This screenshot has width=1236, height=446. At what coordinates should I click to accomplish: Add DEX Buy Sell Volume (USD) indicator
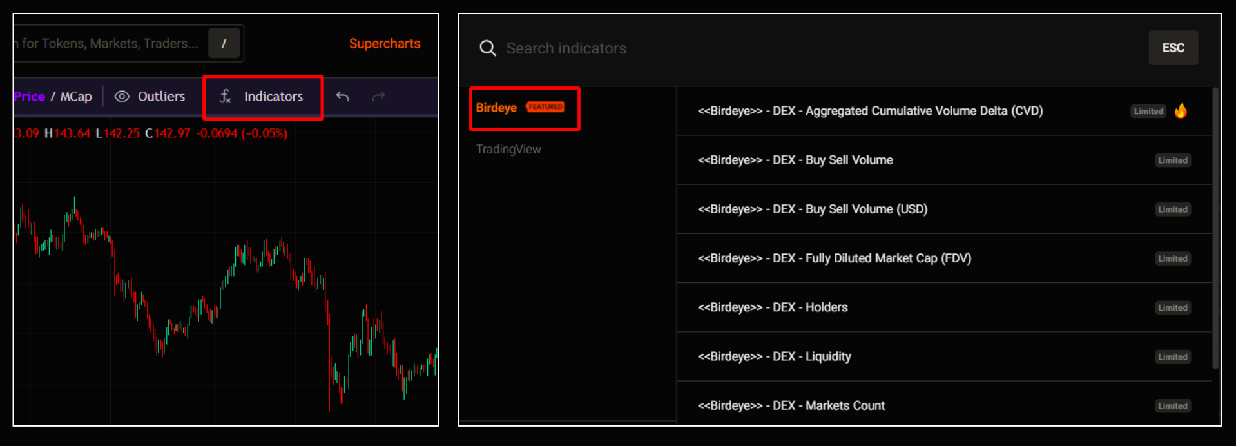point(944,209)
